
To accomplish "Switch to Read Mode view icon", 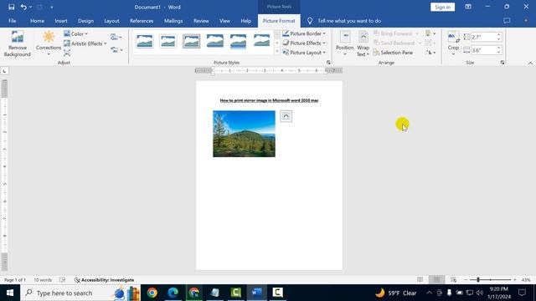I will (x=420, y=280).
